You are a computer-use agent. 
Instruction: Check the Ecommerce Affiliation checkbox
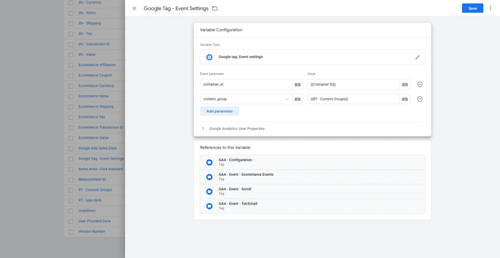tap(71, 65)
